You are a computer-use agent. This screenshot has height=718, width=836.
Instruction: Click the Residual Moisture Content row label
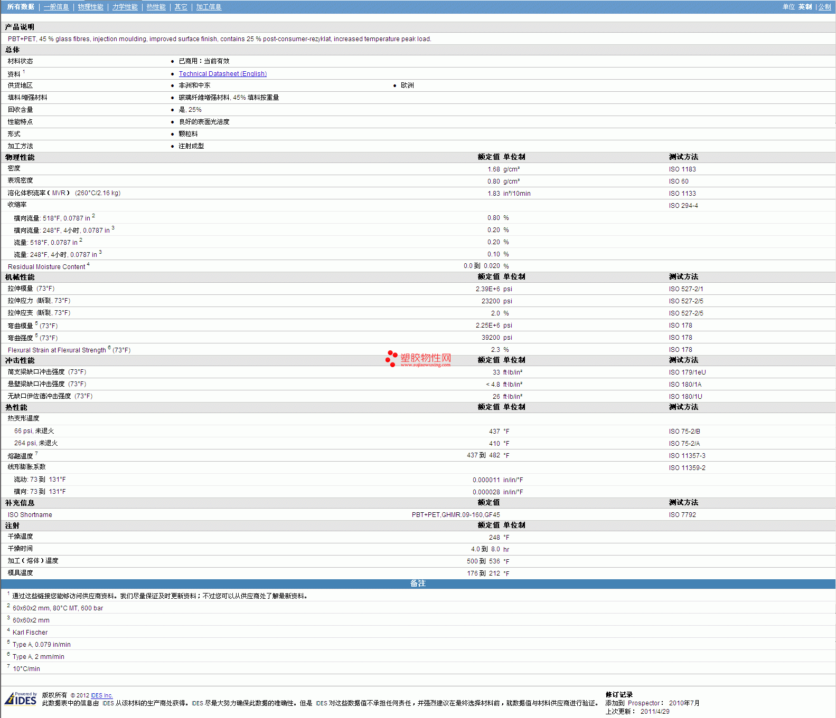46,267
